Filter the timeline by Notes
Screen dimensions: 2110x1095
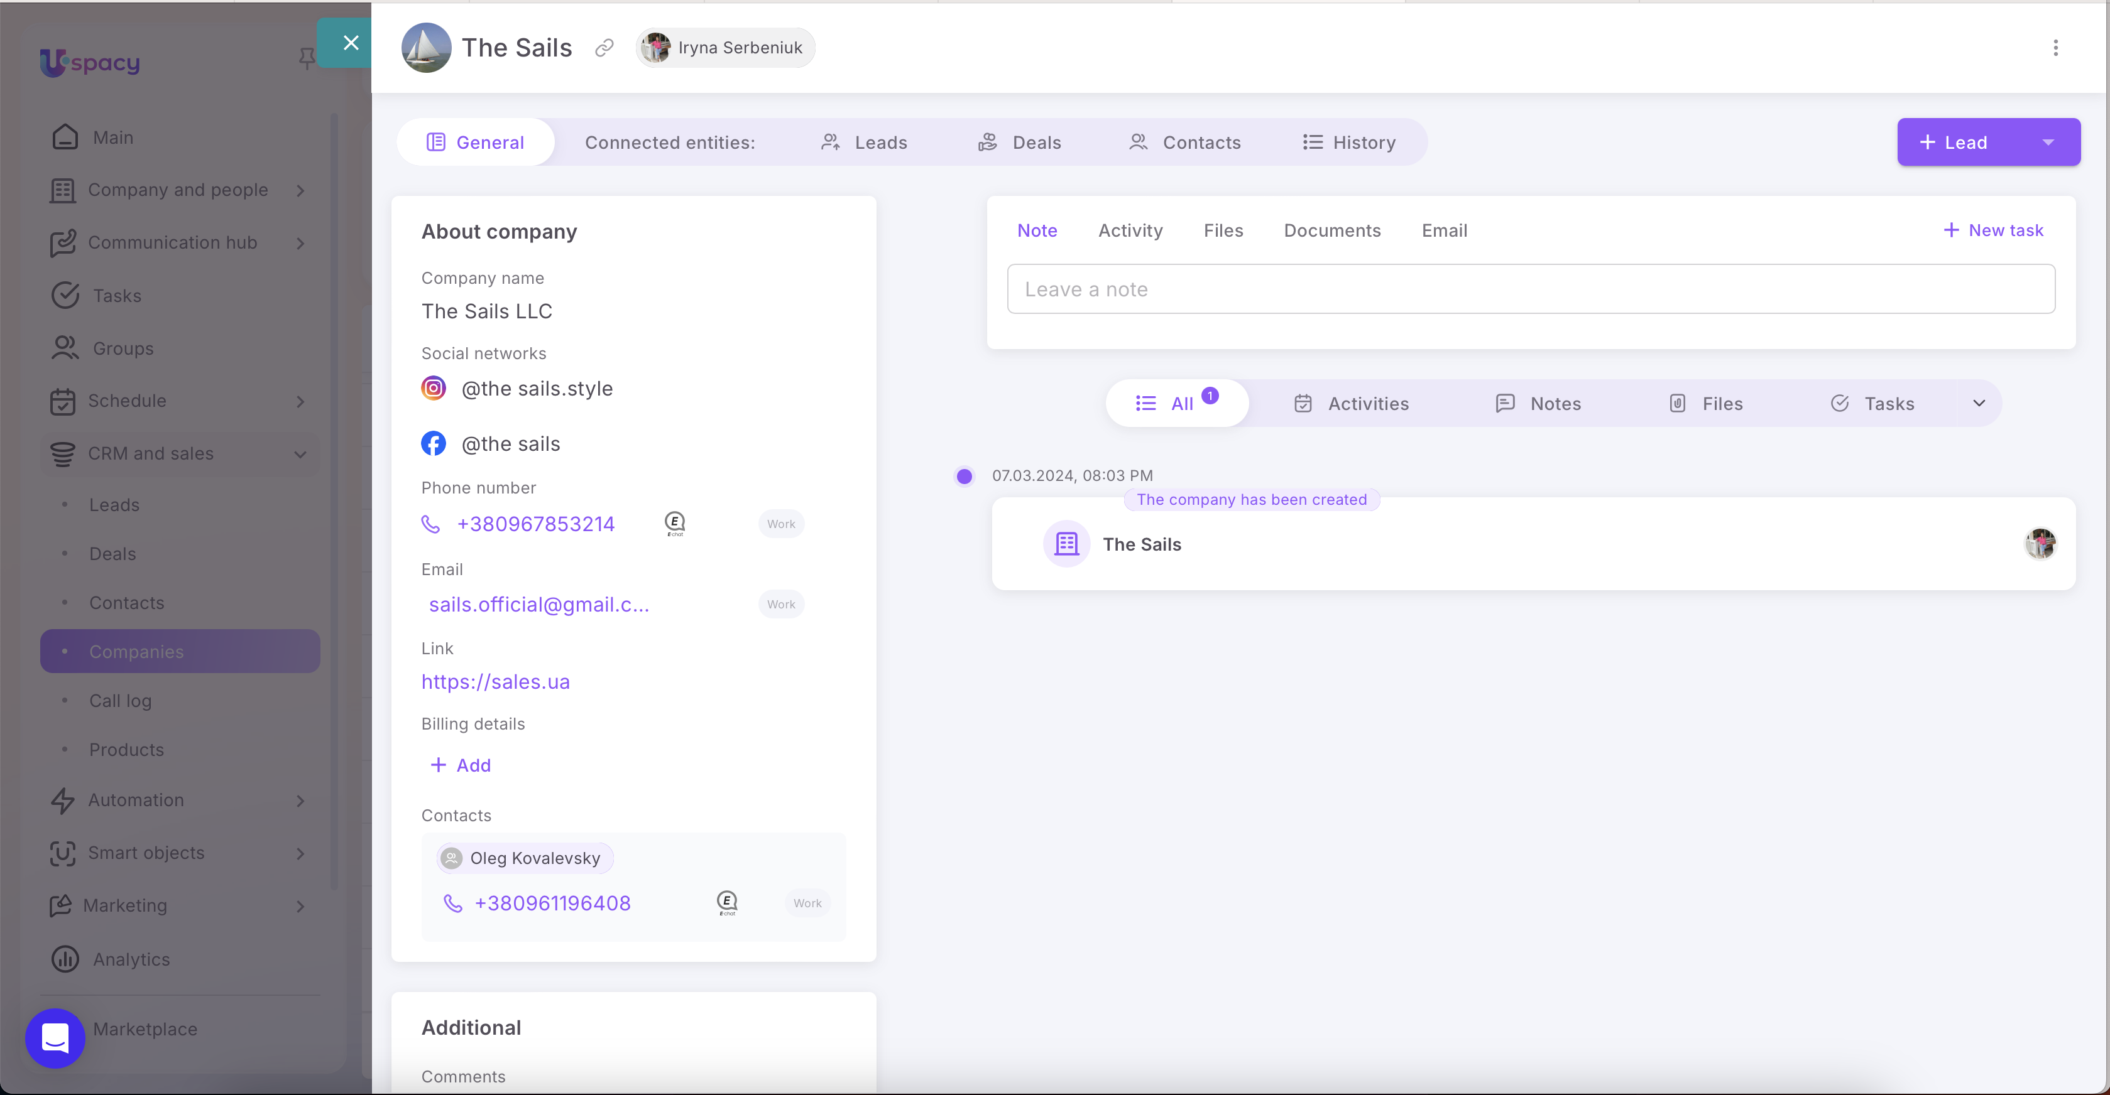click(x=1538, y=404)
